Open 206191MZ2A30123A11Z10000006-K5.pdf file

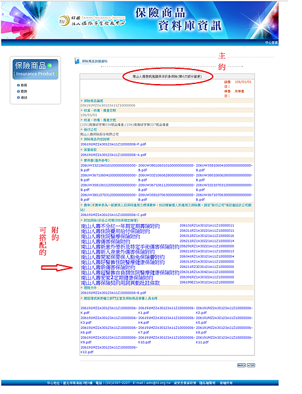[x=224, y=320]
